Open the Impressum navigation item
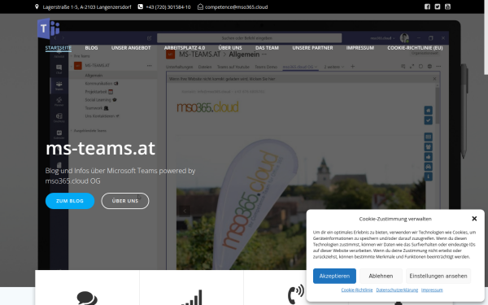 360,48
